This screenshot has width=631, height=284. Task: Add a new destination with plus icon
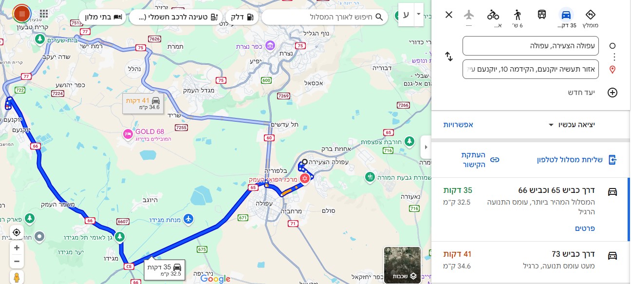612,93
